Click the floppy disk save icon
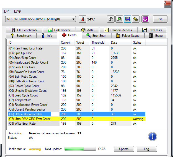Viewport: 173px width, 157px height. pos(128,19)
